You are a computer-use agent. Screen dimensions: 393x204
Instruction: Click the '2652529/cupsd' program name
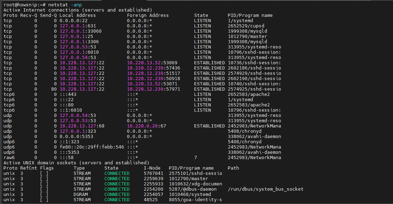point(246,26)
